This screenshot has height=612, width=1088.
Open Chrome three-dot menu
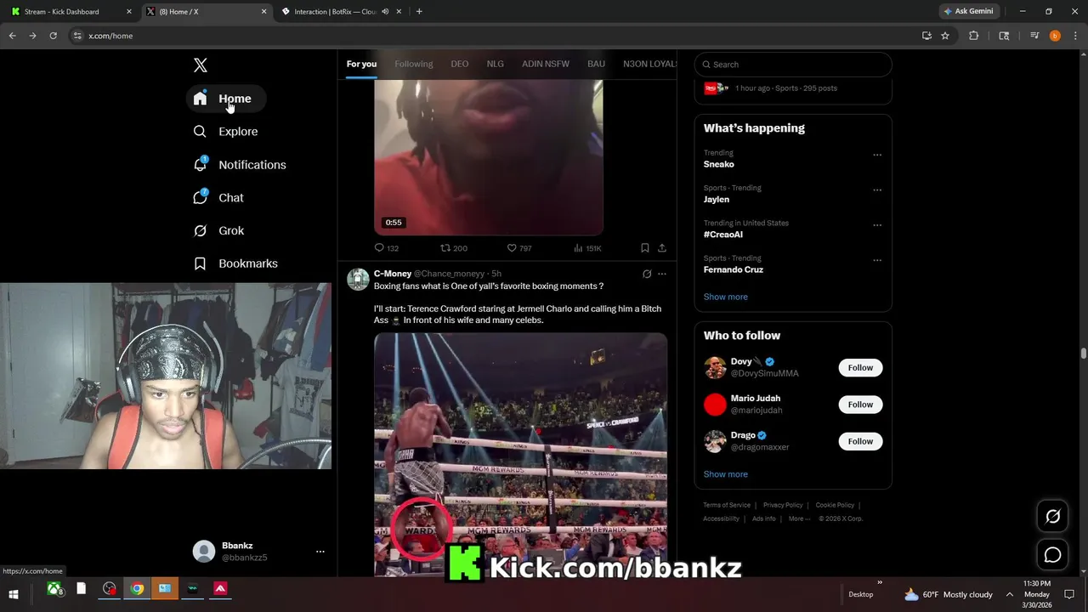point(1074,36)
